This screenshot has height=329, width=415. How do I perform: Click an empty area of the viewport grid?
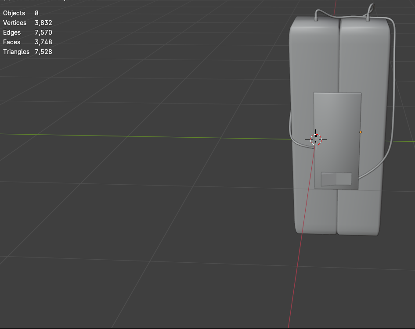132,241
